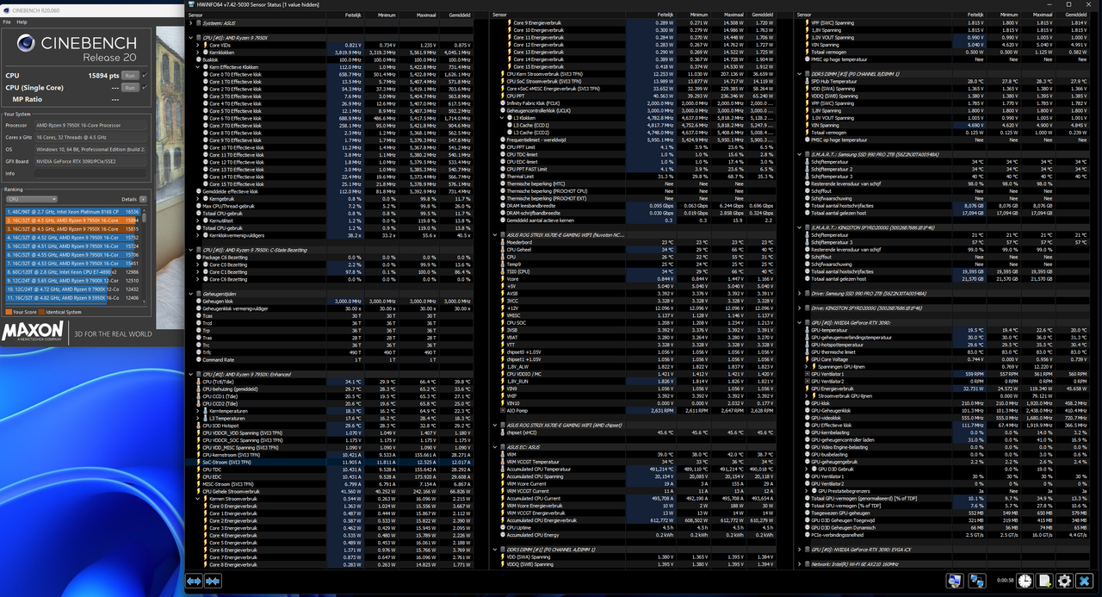Click the fan icon beside GPU Ventilator1 RPM
1102x597 pixels.
[808, 374]
